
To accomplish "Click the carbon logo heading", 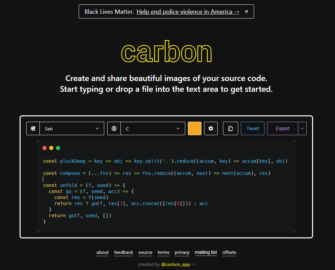I will [166, 51].
